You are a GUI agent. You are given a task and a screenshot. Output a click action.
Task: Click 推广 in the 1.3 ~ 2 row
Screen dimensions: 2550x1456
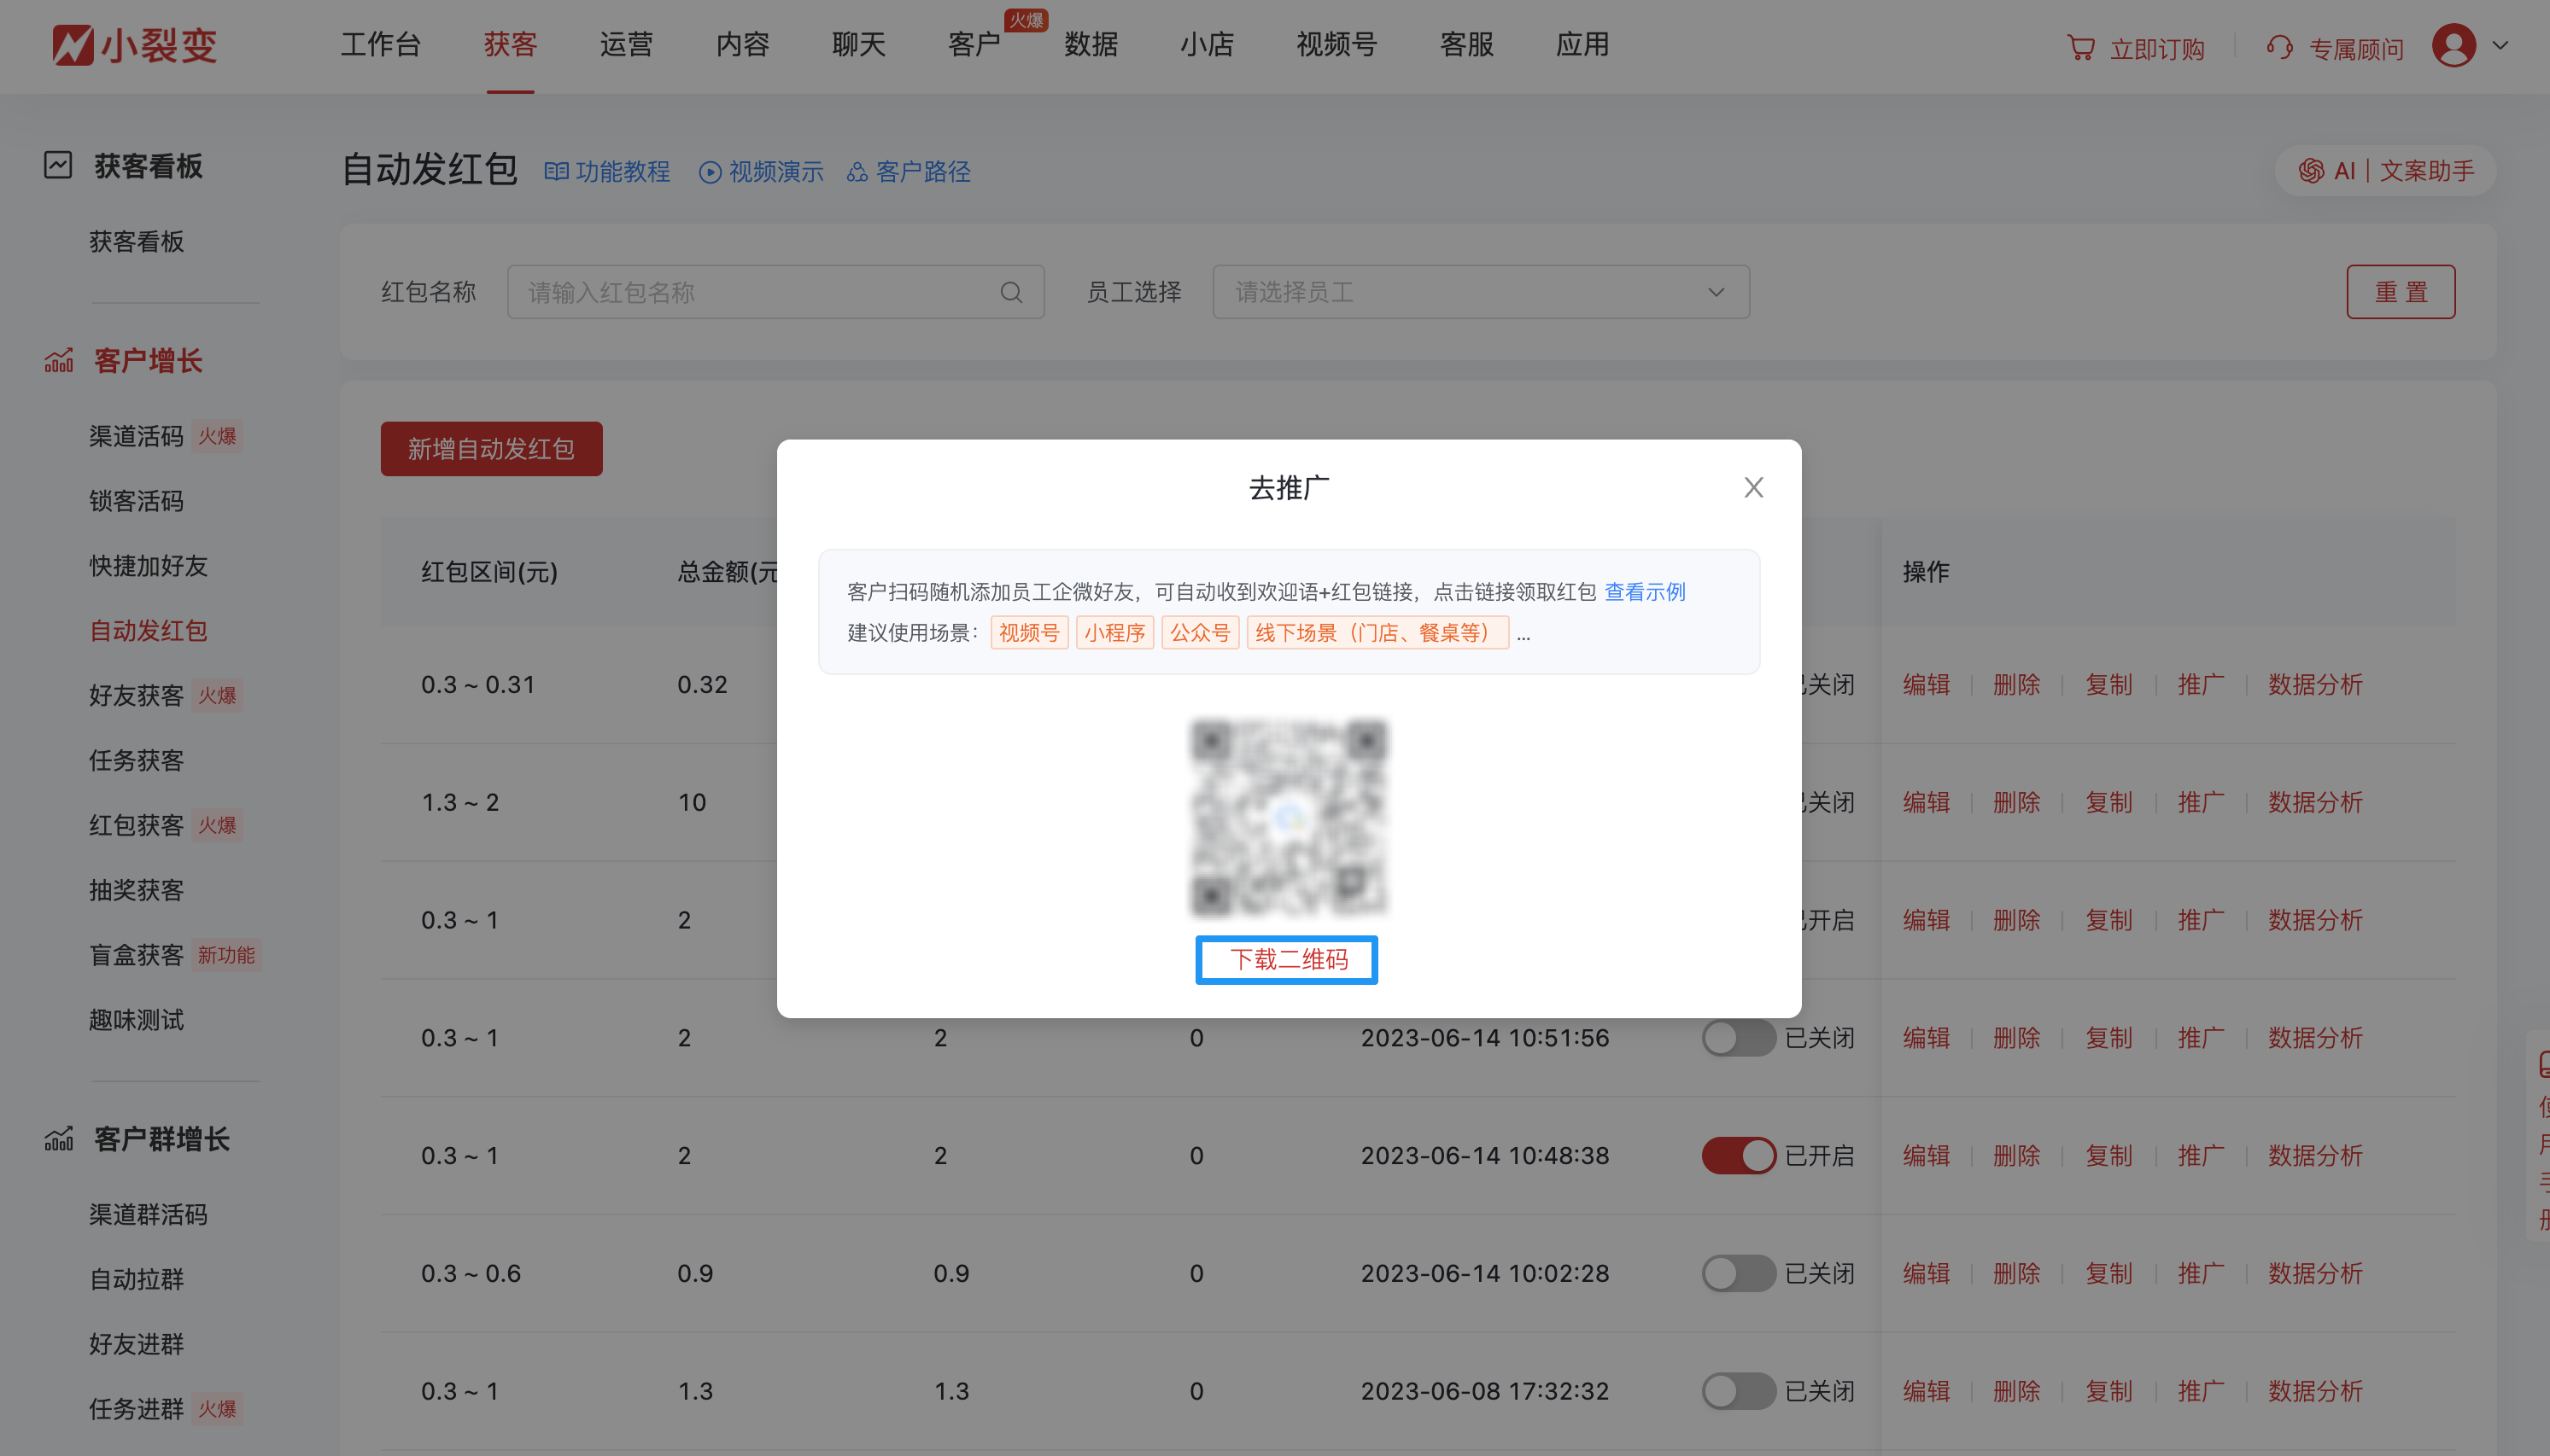coord(2201,803)
